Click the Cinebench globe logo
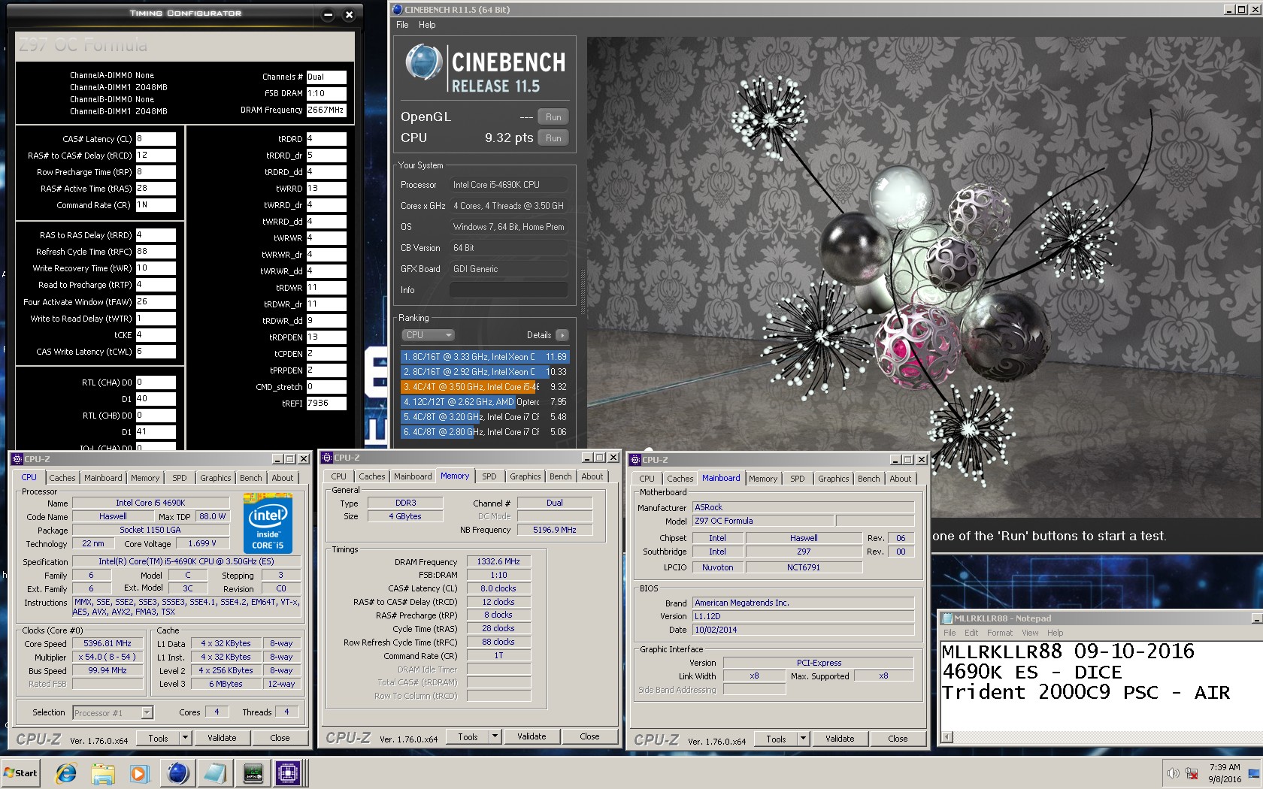This screenshot has height=789, width=1263. pyautogui.click(x=424, y=62)
